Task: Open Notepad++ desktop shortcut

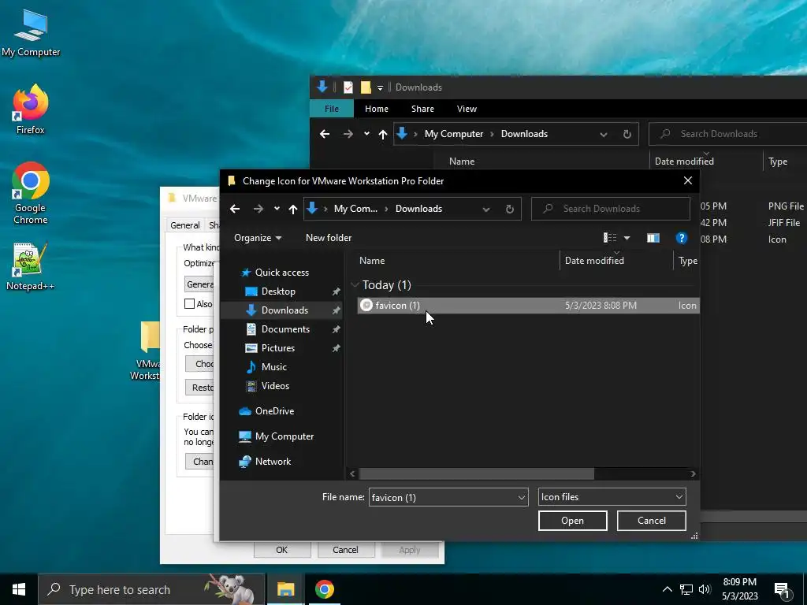Action: (x=30, y=266)
